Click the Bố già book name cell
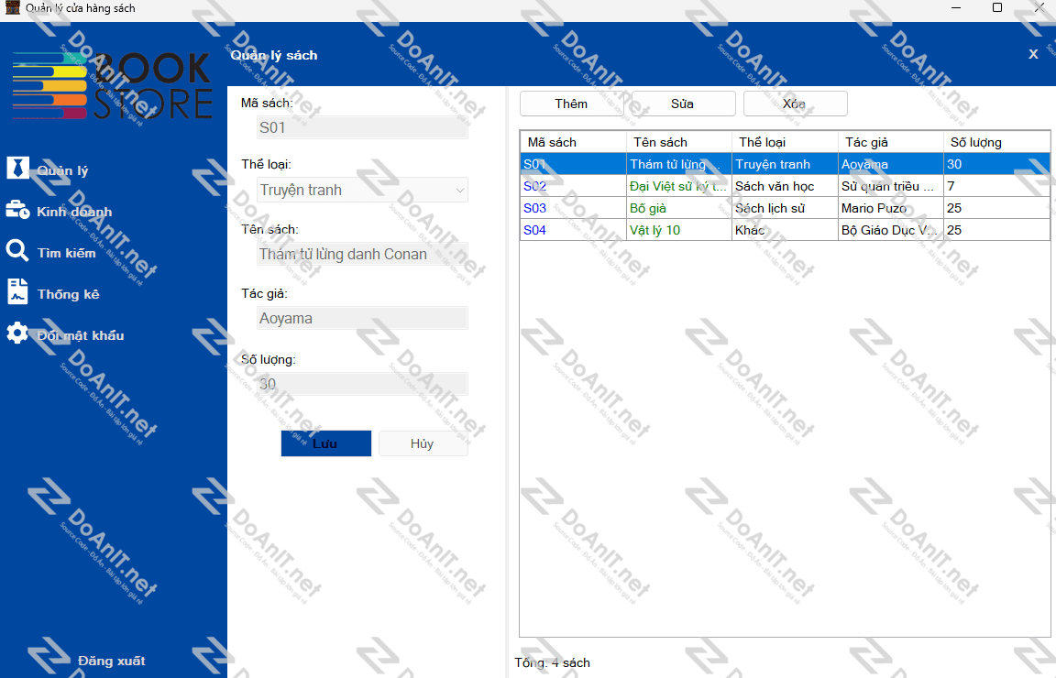This screenshot has width=1056, height=678. (679, 208)
